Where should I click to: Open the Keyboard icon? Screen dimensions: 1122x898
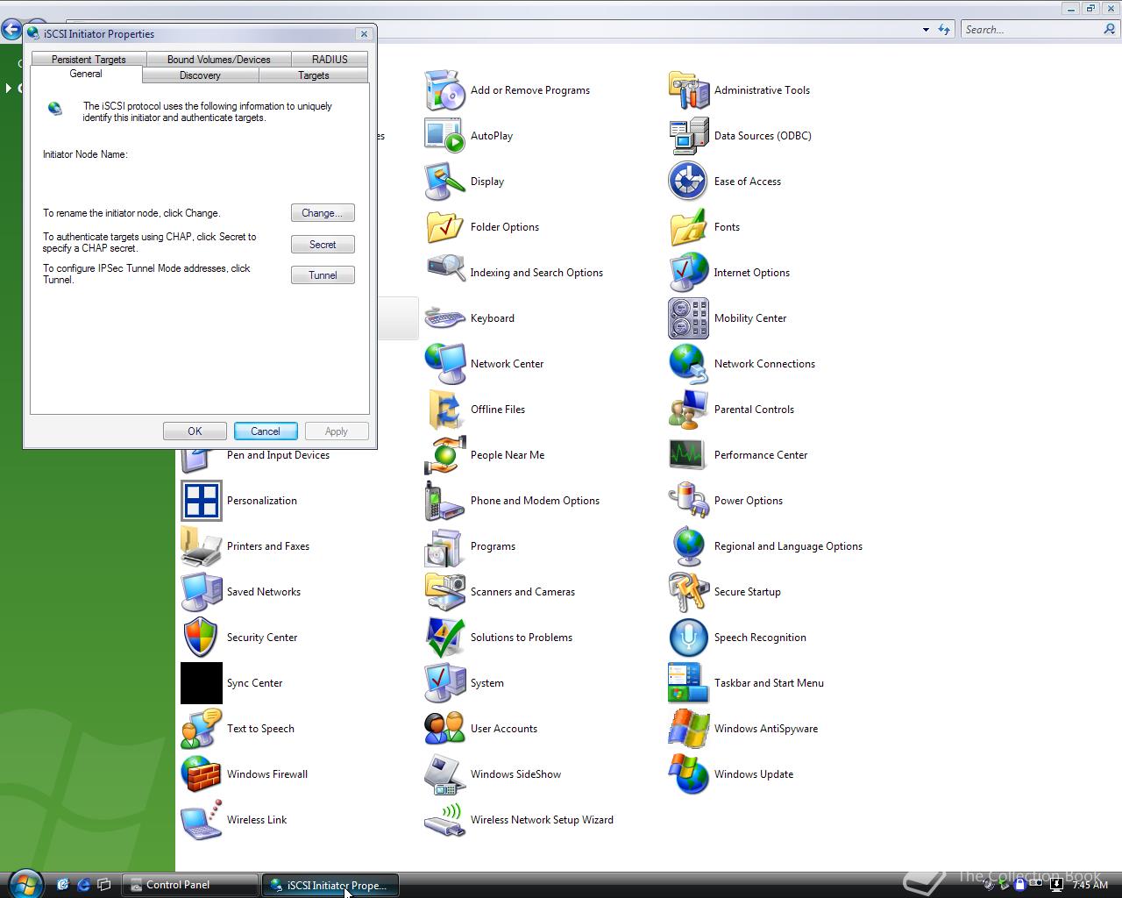click(x=445, y=318)
